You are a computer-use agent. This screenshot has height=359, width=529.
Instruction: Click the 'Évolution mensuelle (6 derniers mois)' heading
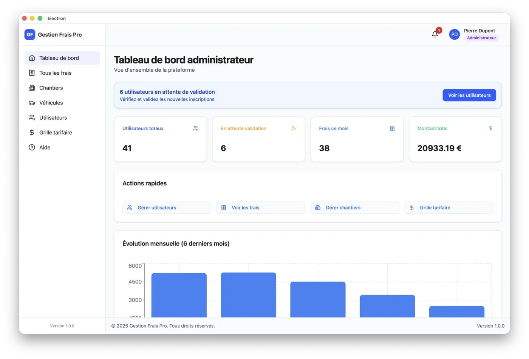tap(176, 244)
